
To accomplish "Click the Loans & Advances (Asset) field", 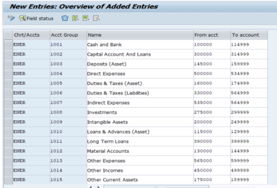I will click(140, 132).
